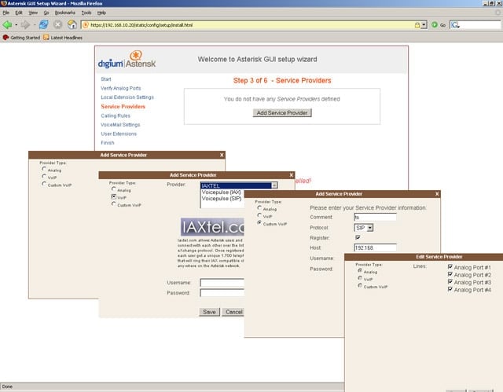Uncheck Analog Port #4 line
Image resolution: width=503 pixels, height=392 pixels.
click(450, 289)
